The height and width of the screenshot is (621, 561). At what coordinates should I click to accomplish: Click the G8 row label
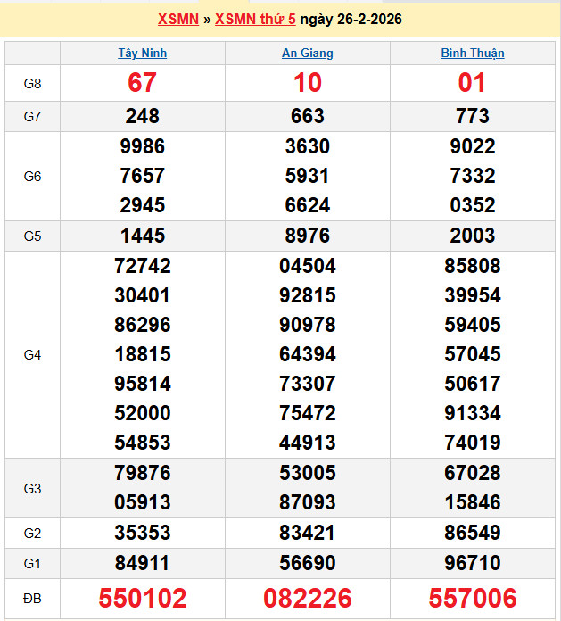coord(33,83)
